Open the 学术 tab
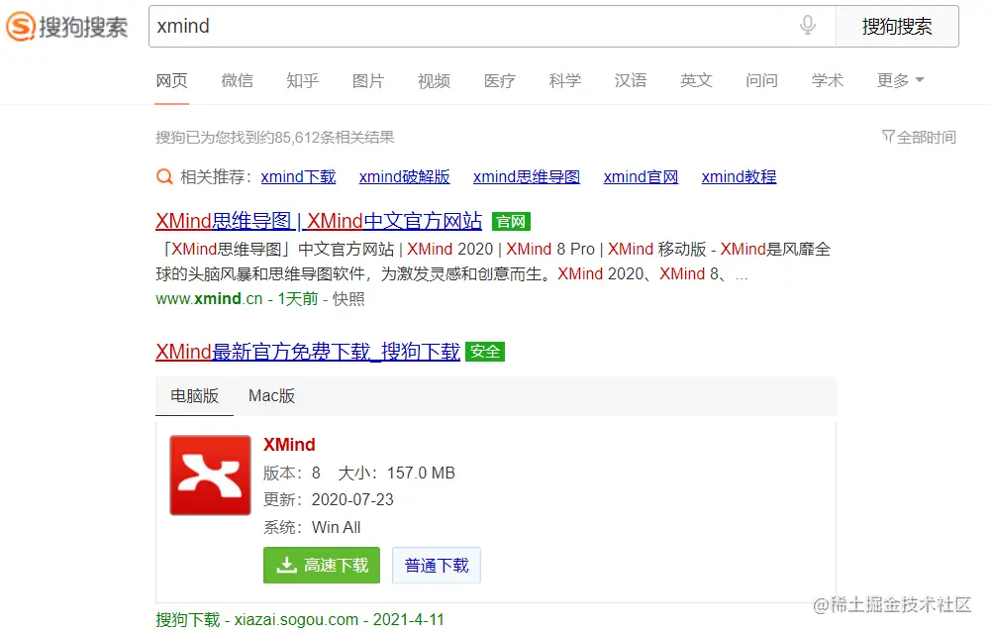Viewport: 991px width, 634px height. click(828, 80)
